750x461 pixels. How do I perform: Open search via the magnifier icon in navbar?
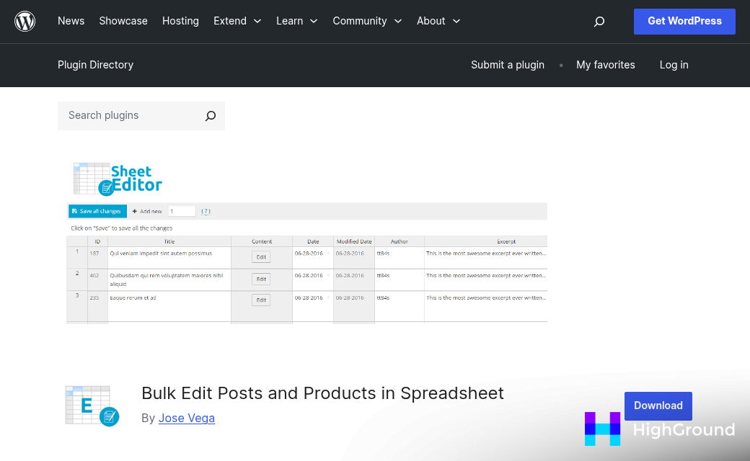tap(599, 22)
